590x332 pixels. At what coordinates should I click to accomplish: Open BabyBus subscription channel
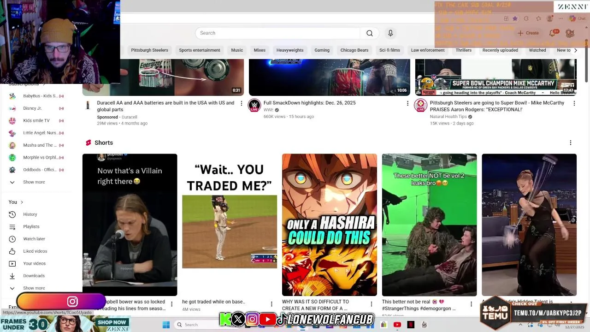coord(37,96)
